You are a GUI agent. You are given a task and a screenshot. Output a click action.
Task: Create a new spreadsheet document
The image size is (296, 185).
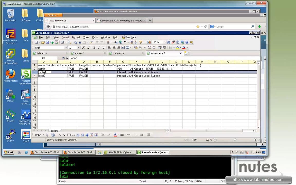[x=36, y=42]
